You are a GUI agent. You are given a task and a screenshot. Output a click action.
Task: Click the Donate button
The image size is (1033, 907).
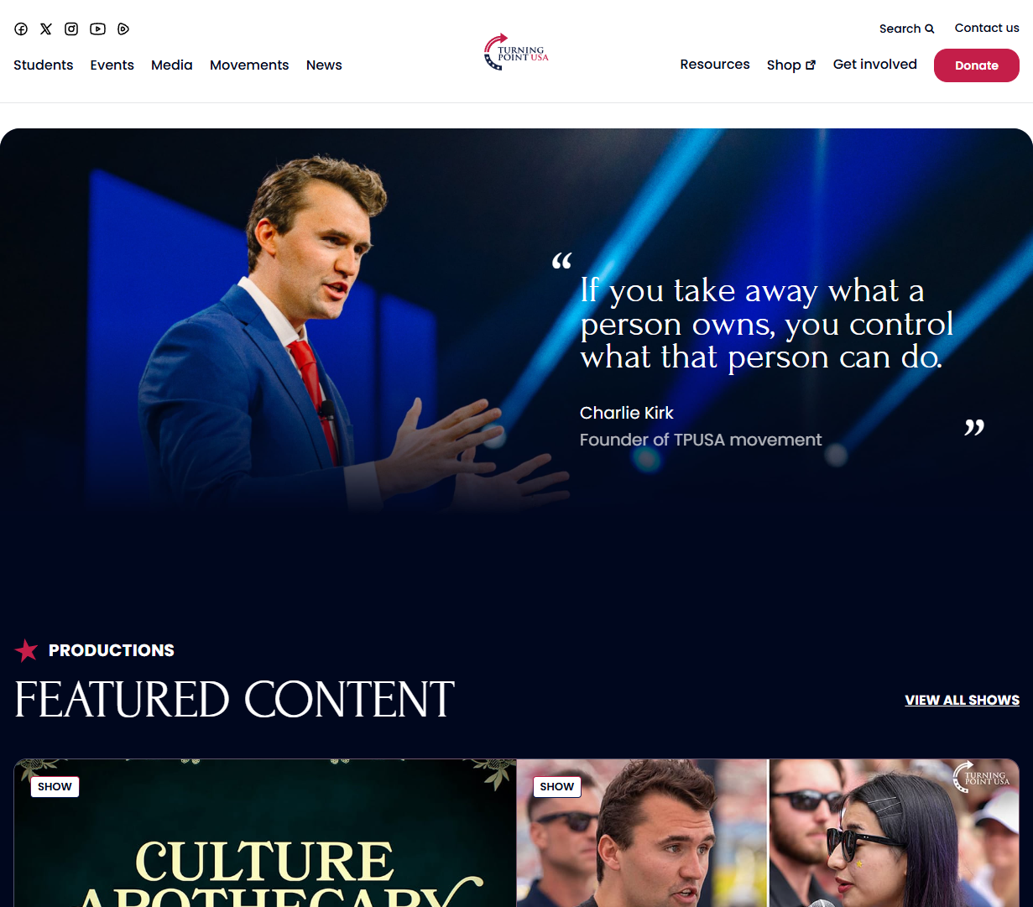(977, 65)
